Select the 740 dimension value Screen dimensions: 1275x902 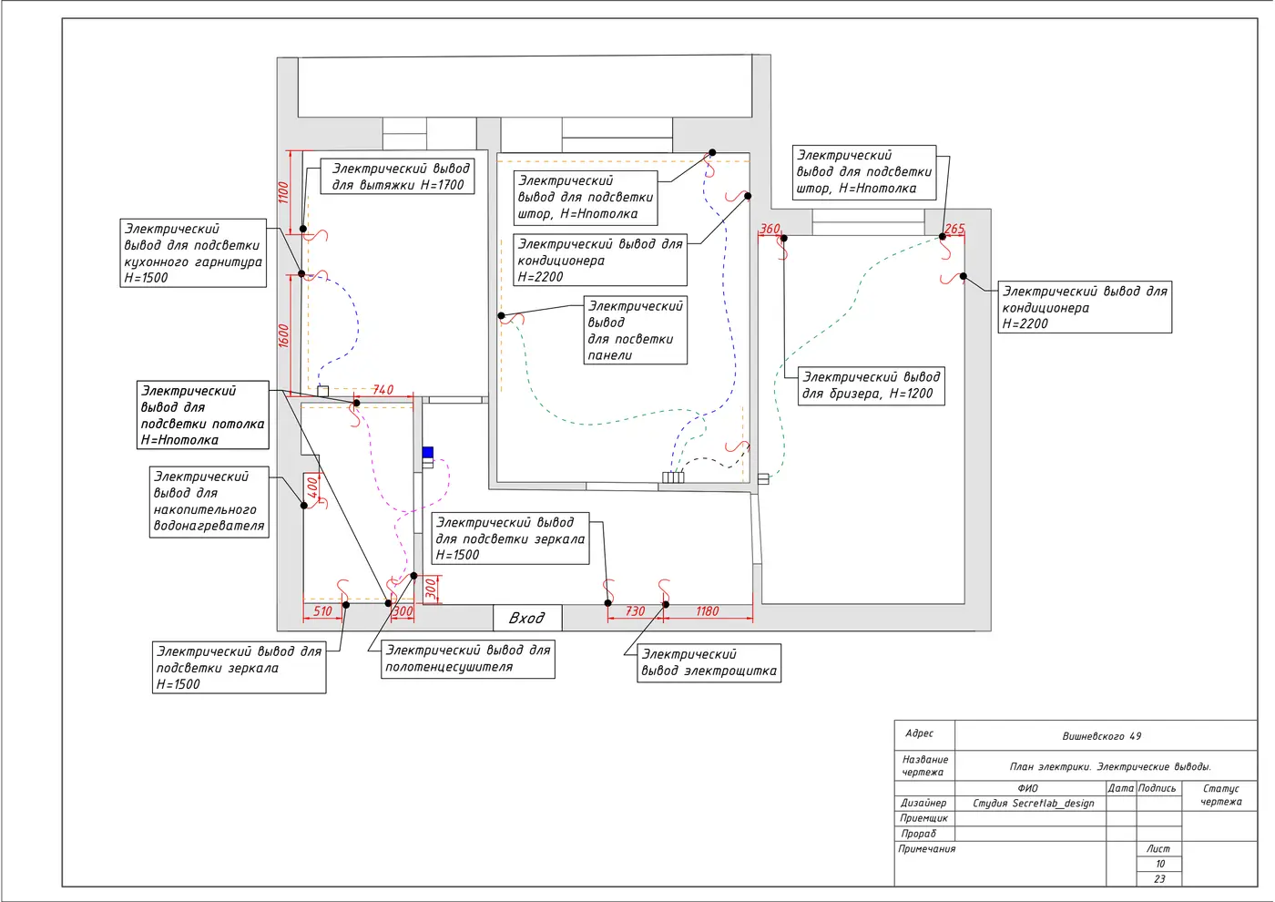[x=382, y=390]
